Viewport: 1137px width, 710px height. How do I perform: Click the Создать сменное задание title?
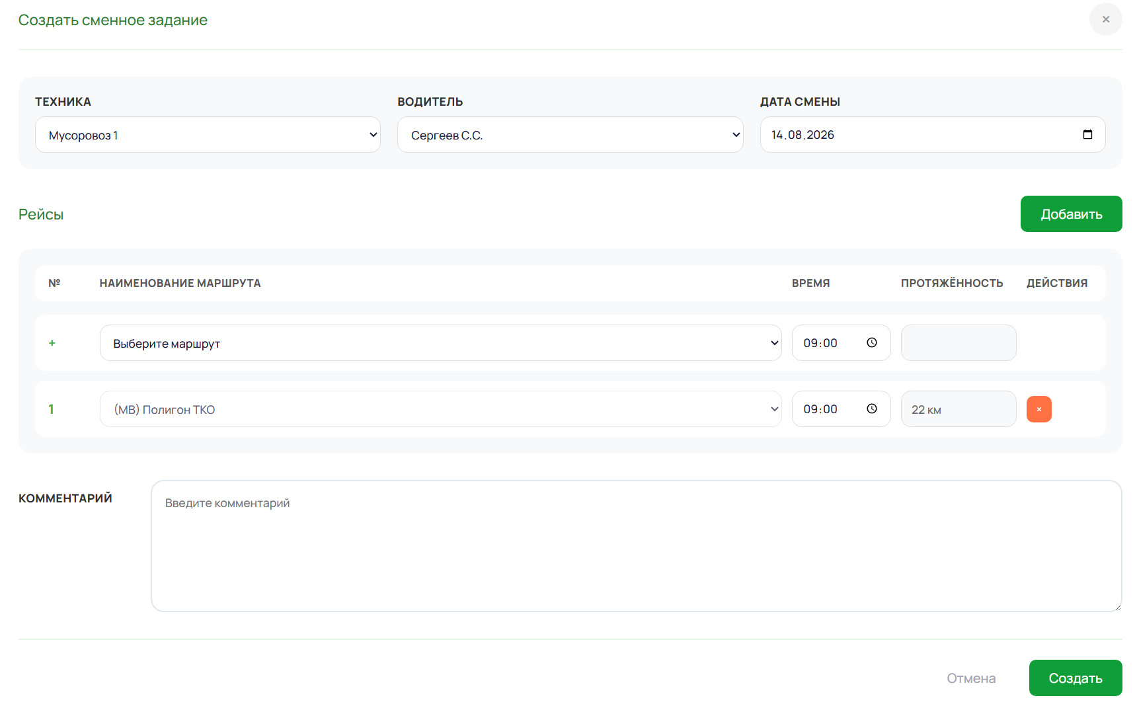pos(113,20)
